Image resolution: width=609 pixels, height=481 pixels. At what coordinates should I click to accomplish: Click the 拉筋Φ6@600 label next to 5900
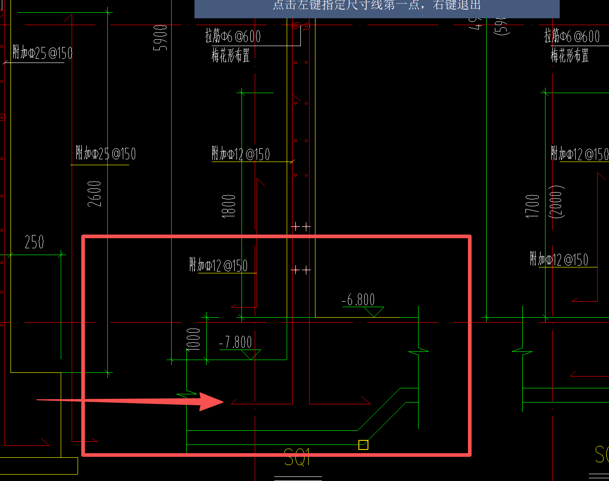(x=233, y=37)
